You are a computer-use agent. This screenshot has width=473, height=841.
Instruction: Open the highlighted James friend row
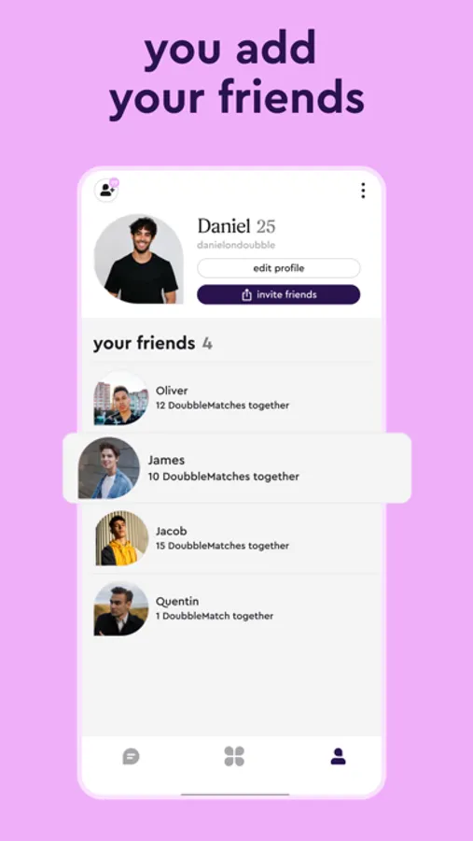[237, 468]
